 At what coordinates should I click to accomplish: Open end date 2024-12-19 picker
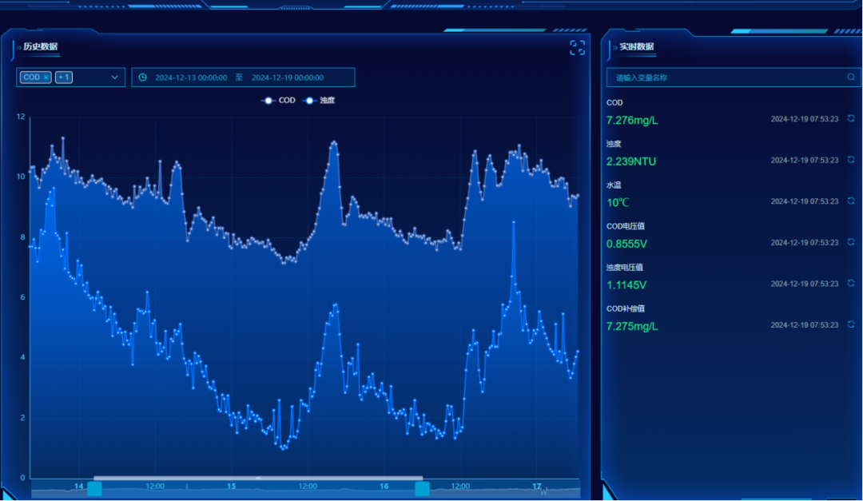click(288, 78)
